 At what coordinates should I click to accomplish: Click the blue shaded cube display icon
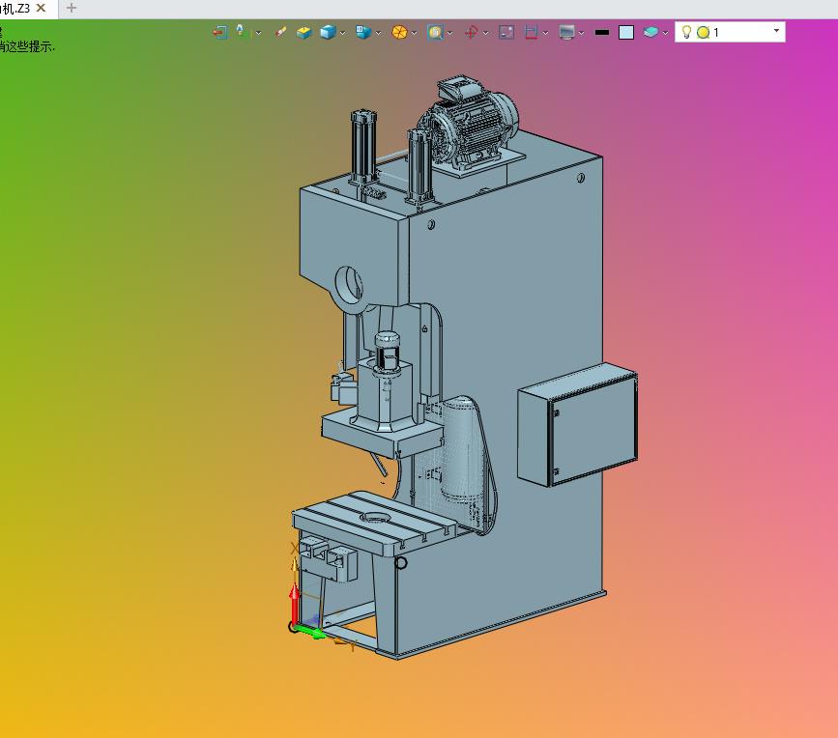point(328,33)
